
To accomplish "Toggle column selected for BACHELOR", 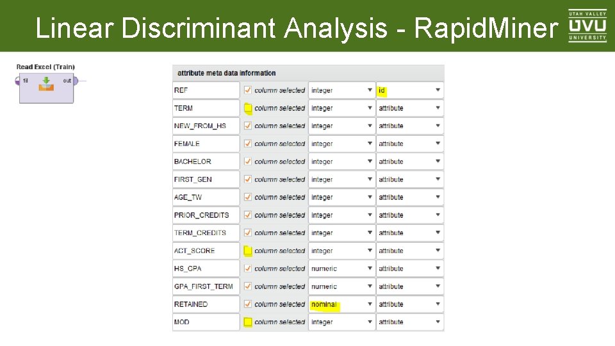I will [x=247, y=161].
